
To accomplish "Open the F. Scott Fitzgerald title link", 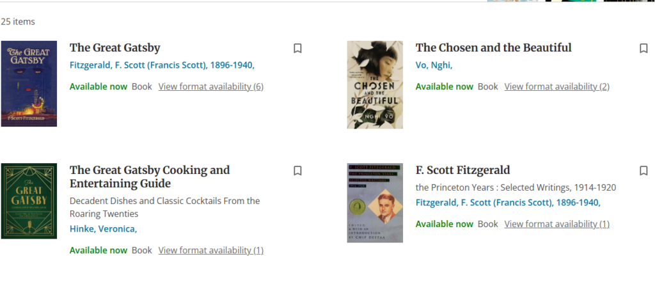I will point(462,170).
